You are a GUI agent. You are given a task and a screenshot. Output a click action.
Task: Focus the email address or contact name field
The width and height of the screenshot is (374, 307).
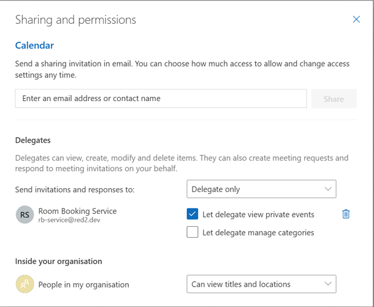(161, 99)
